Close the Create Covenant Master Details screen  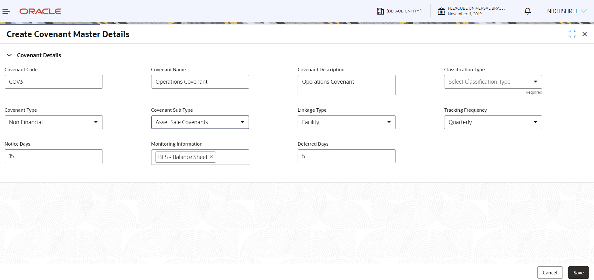pyautogui.click(x=585, y=34)
